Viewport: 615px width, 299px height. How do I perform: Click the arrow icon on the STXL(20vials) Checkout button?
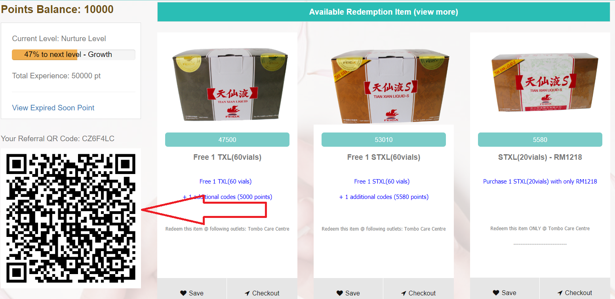pos(560,293)
